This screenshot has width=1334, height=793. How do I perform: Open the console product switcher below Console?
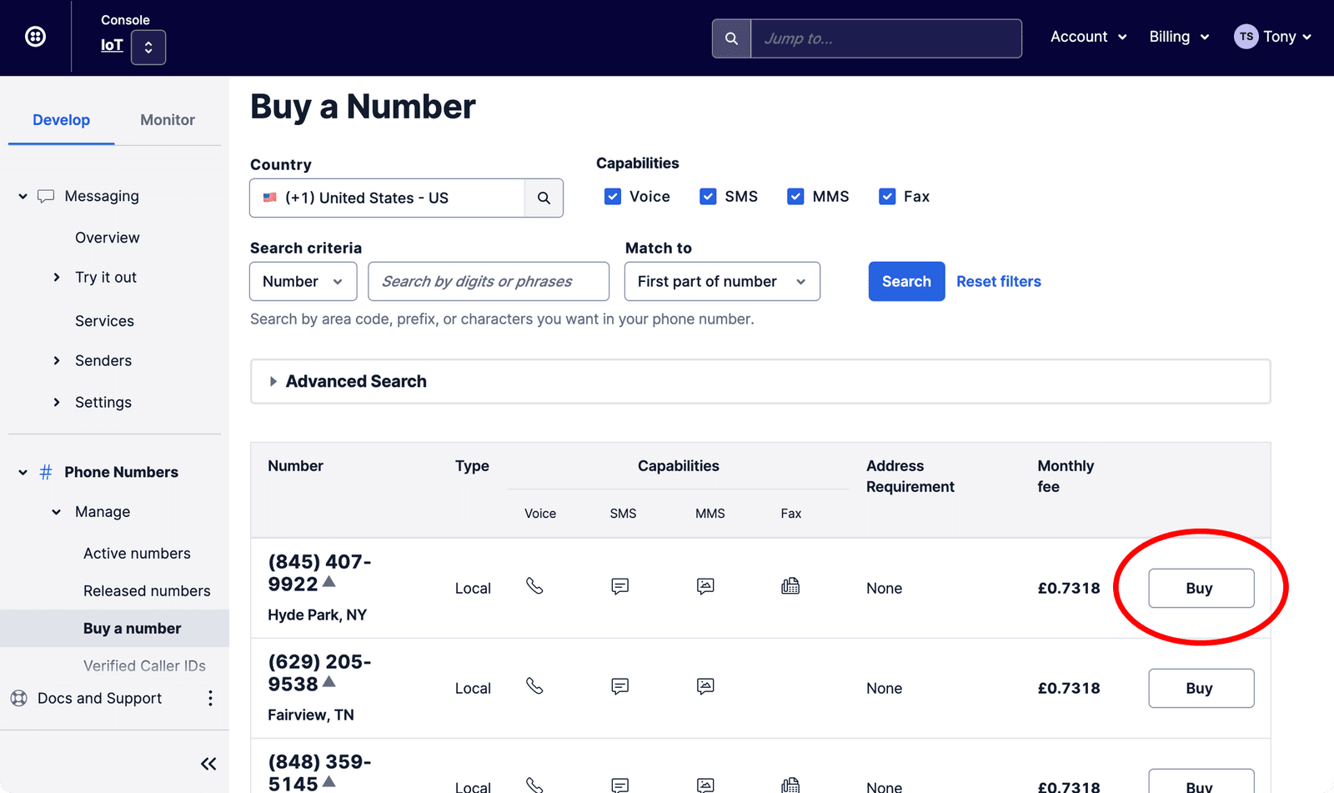[x=148, y=48]
